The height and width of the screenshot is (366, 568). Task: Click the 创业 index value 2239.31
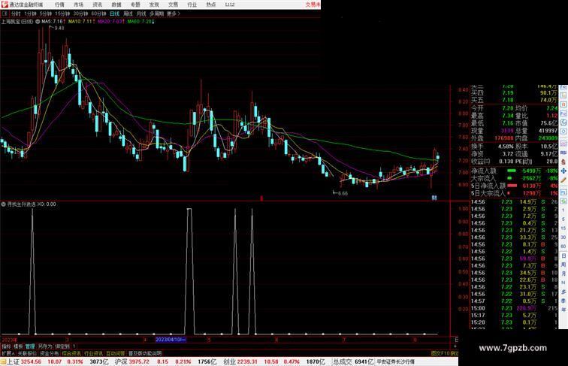click(x=247, y=361)
